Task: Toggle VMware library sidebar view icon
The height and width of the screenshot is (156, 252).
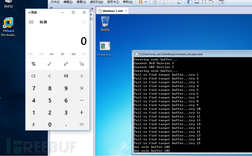Action: (x=190, y=2)
